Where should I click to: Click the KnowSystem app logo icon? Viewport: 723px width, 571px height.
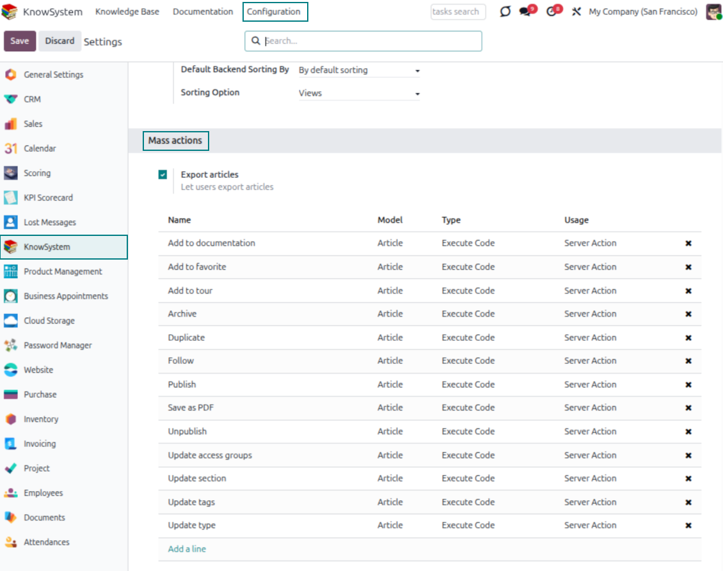click(10, 12)
